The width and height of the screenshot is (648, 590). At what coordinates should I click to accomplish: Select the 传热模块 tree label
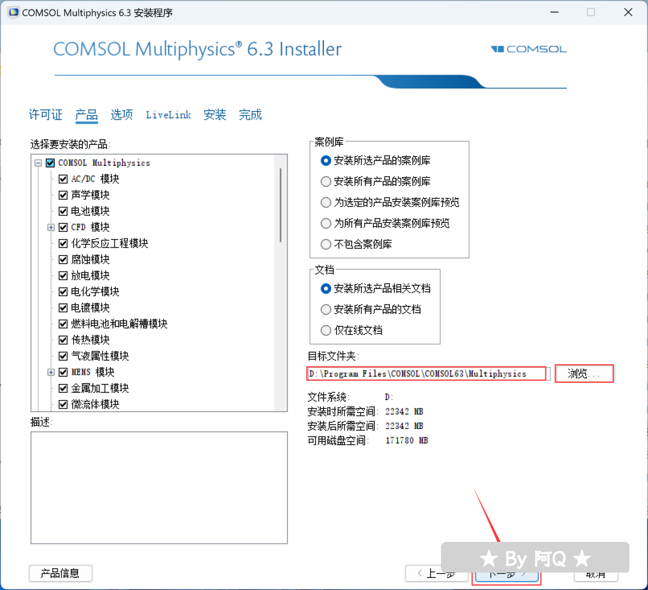(90, 340)
